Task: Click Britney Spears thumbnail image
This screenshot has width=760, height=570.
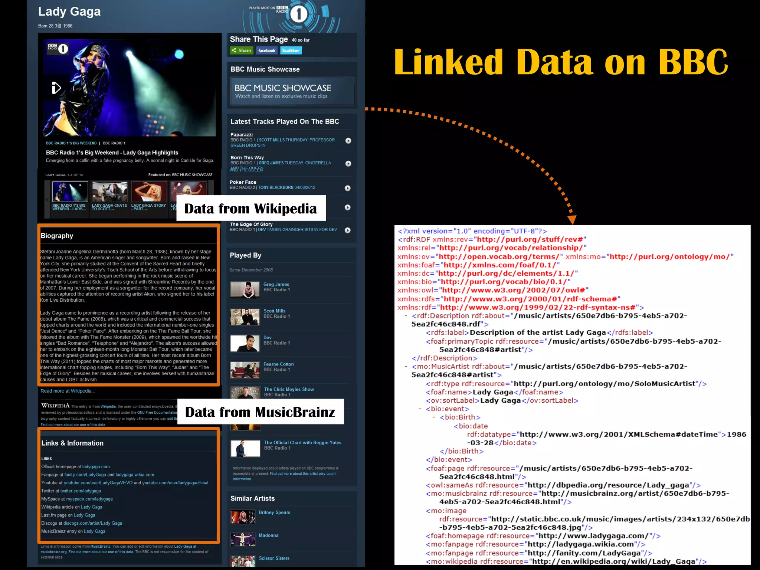Action: pyautogui.click(x=243, y=517)
